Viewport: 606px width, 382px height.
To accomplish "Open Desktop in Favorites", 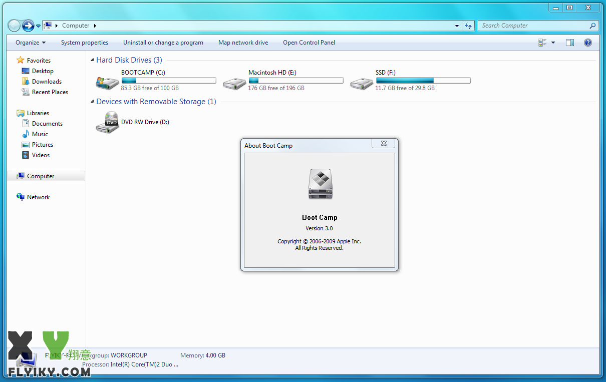I will [43, 71].
